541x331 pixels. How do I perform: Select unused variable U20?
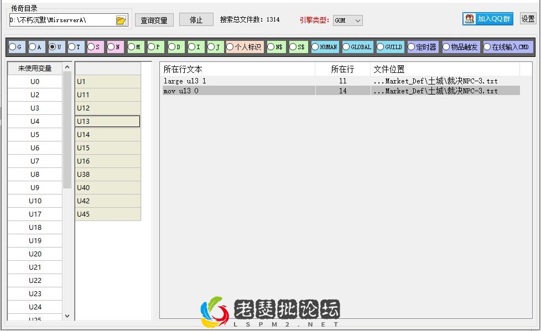tap(35, 254)
